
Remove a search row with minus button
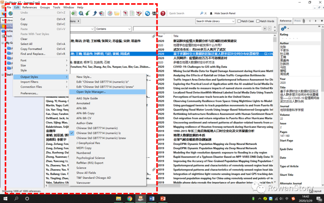click(x=269, y=28)
